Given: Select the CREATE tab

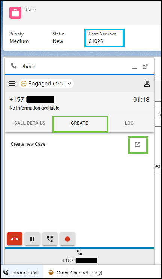Looking at the screenshot, I should (79, 123).
